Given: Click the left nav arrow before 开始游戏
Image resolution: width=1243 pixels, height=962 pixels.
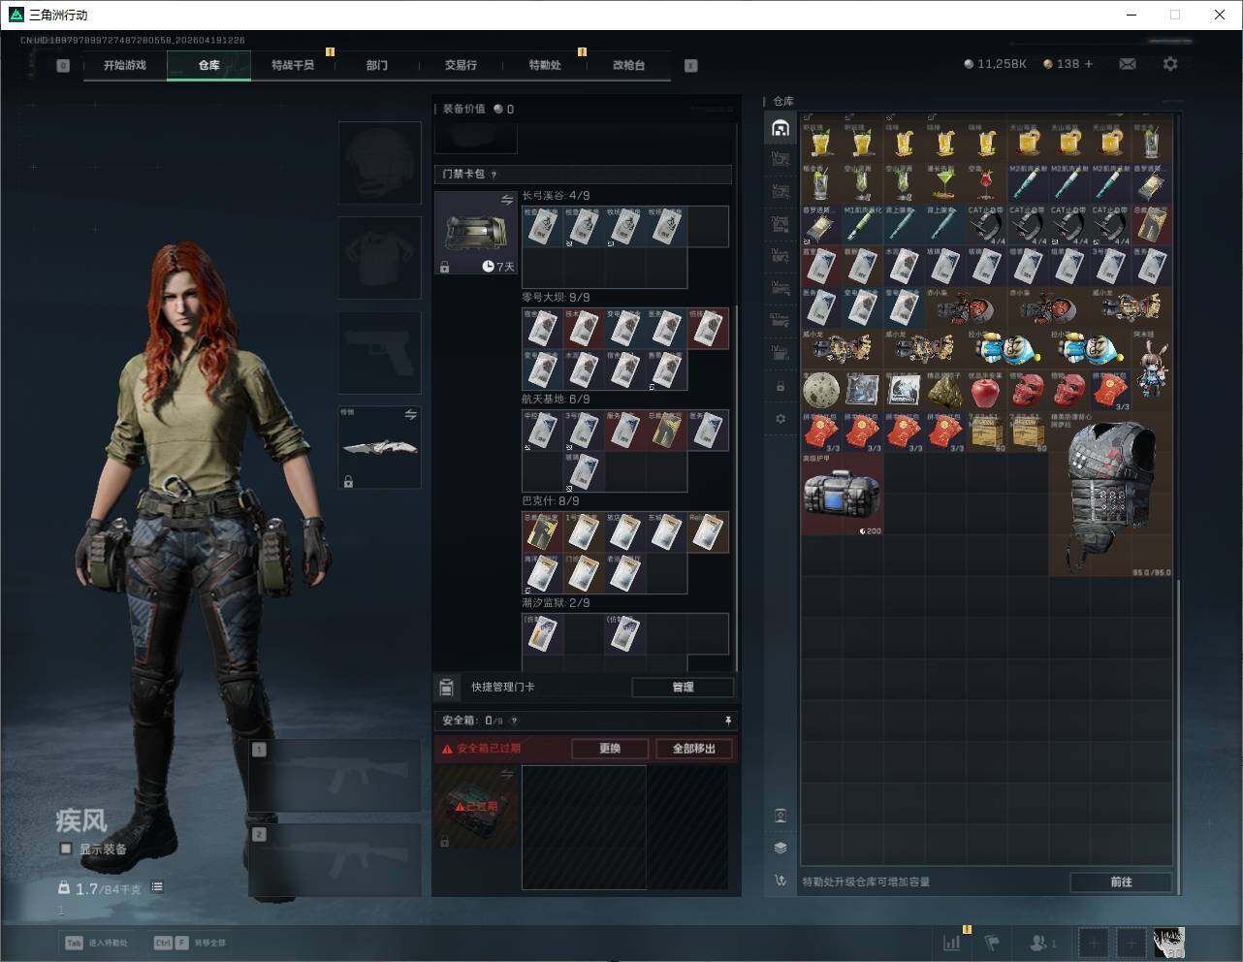Looking at the screenshot, I should (63, 66).
